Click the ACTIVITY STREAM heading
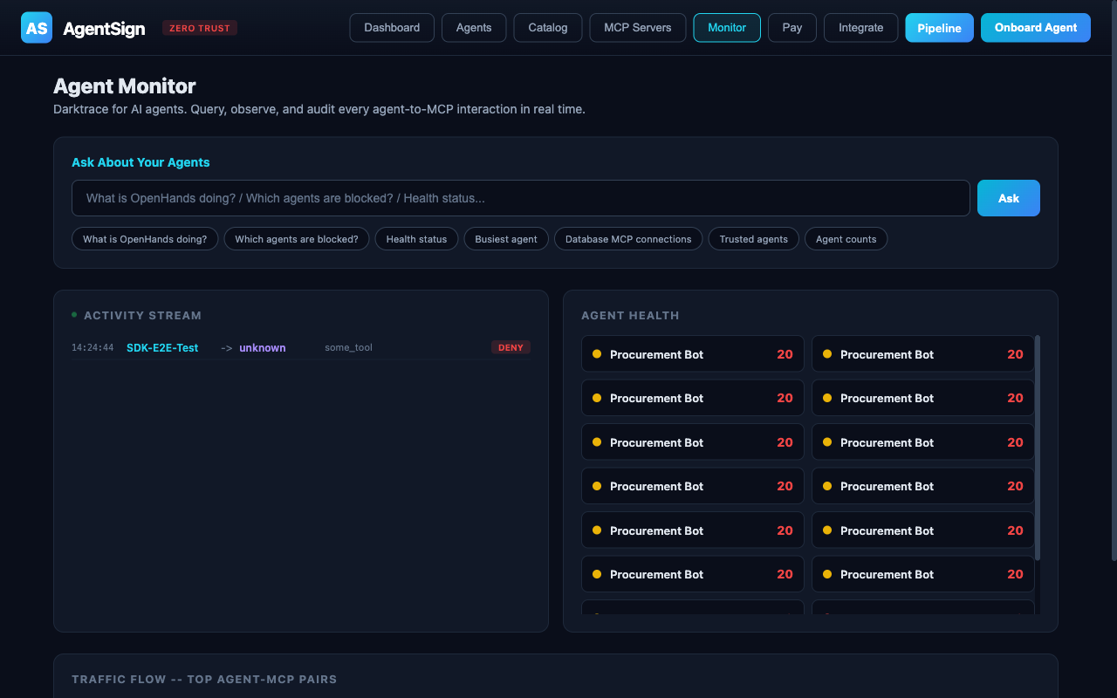The image size is (1117, 698). [x=142, y=316]
